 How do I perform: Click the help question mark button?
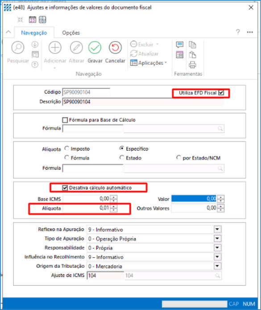(x=238, y=32)
